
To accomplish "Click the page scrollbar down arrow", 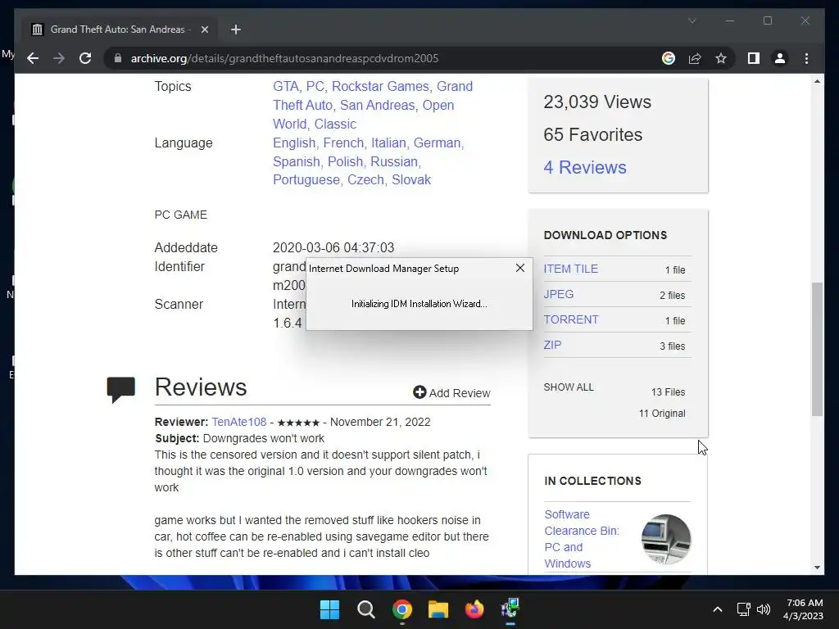I will click(817, 568).
